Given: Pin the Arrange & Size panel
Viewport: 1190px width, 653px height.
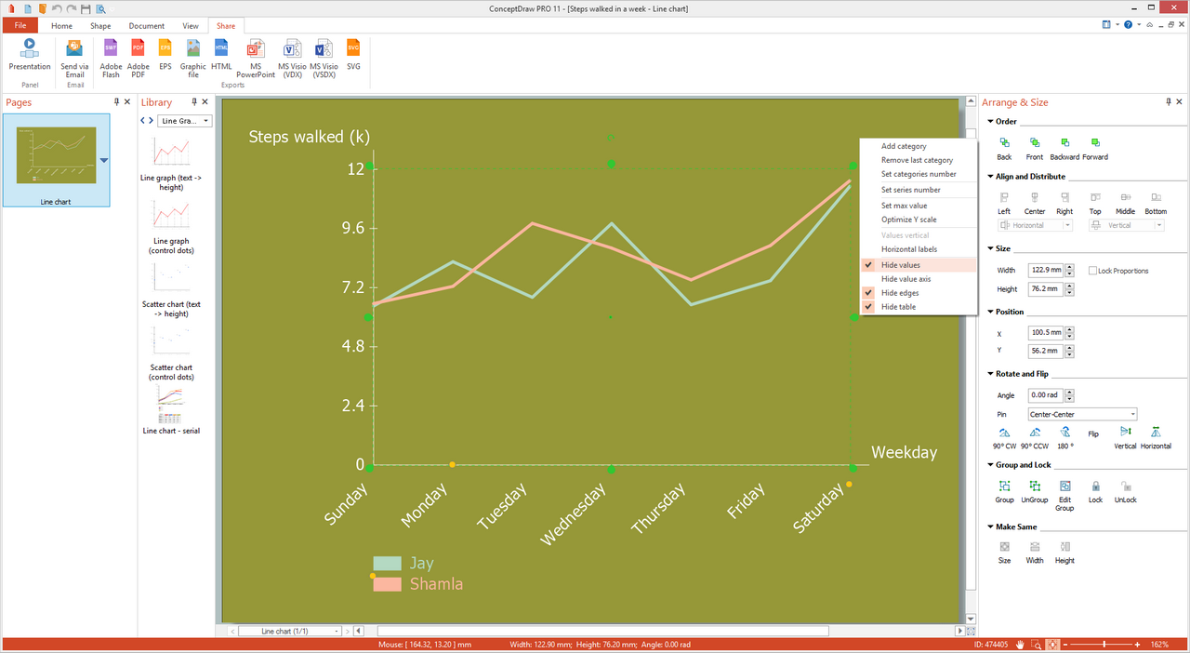Looking at the screenshot, I should click(x=1169, y=101).
